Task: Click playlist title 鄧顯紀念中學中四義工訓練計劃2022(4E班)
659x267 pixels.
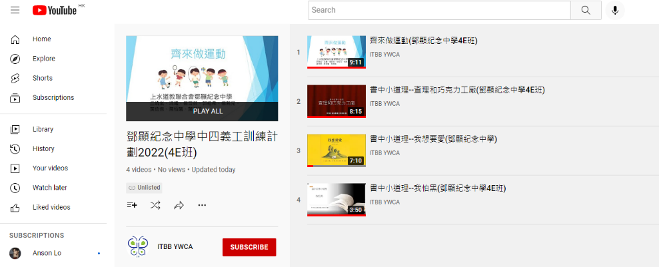Action: point(202,144)
